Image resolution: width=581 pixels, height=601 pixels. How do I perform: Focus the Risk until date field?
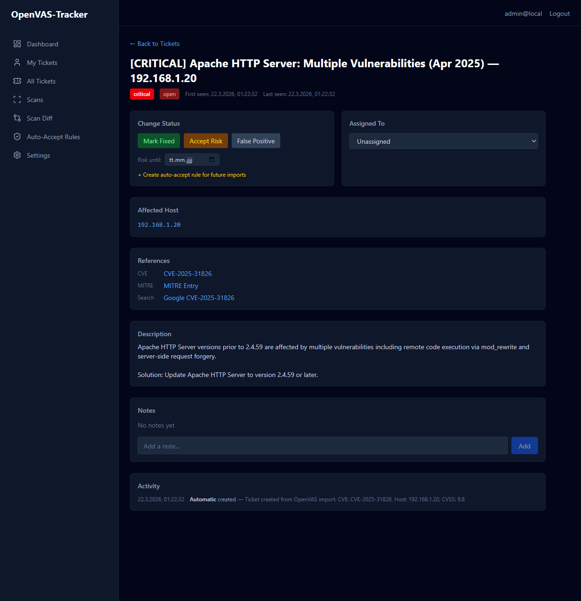(192, 160)
